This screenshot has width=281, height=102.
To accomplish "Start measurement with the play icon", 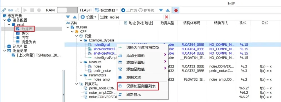I will [x=25, y=10].
